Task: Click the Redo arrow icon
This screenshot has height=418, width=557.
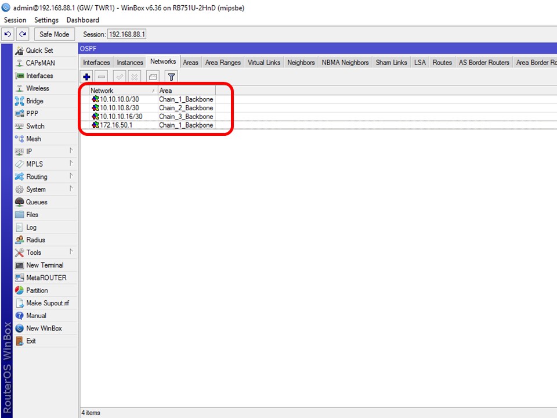Action: pos(23,34)
